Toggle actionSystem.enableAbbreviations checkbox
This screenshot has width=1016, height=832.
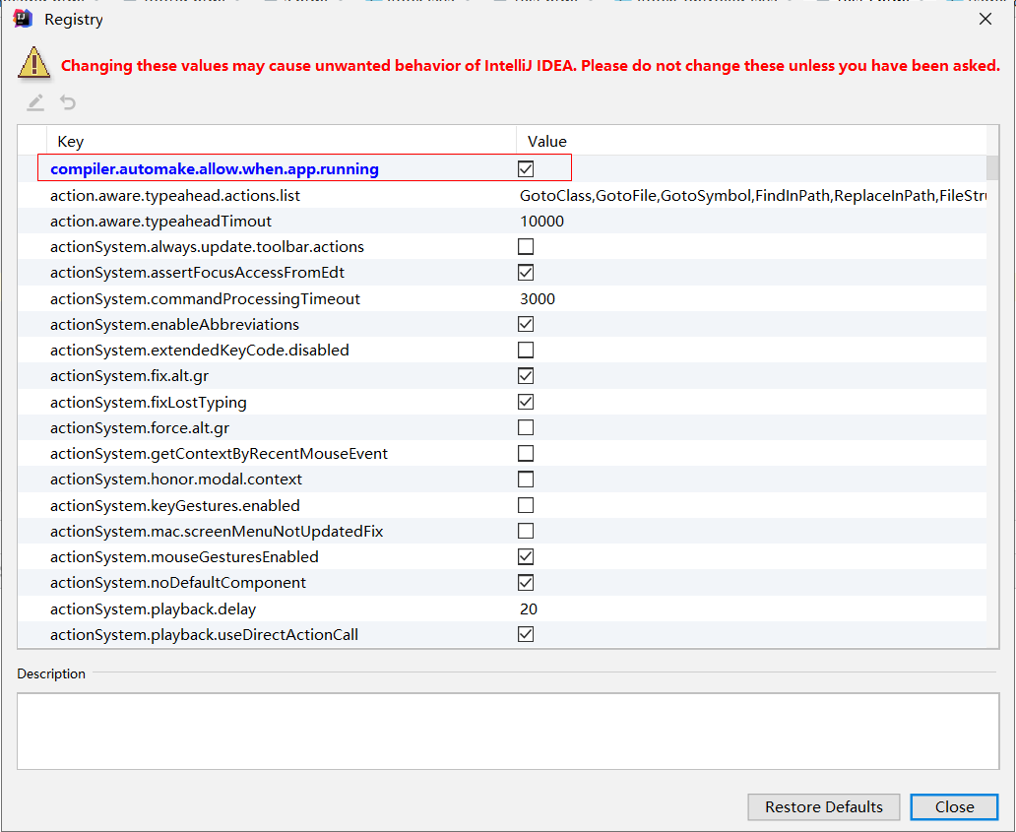pos(526,324)
